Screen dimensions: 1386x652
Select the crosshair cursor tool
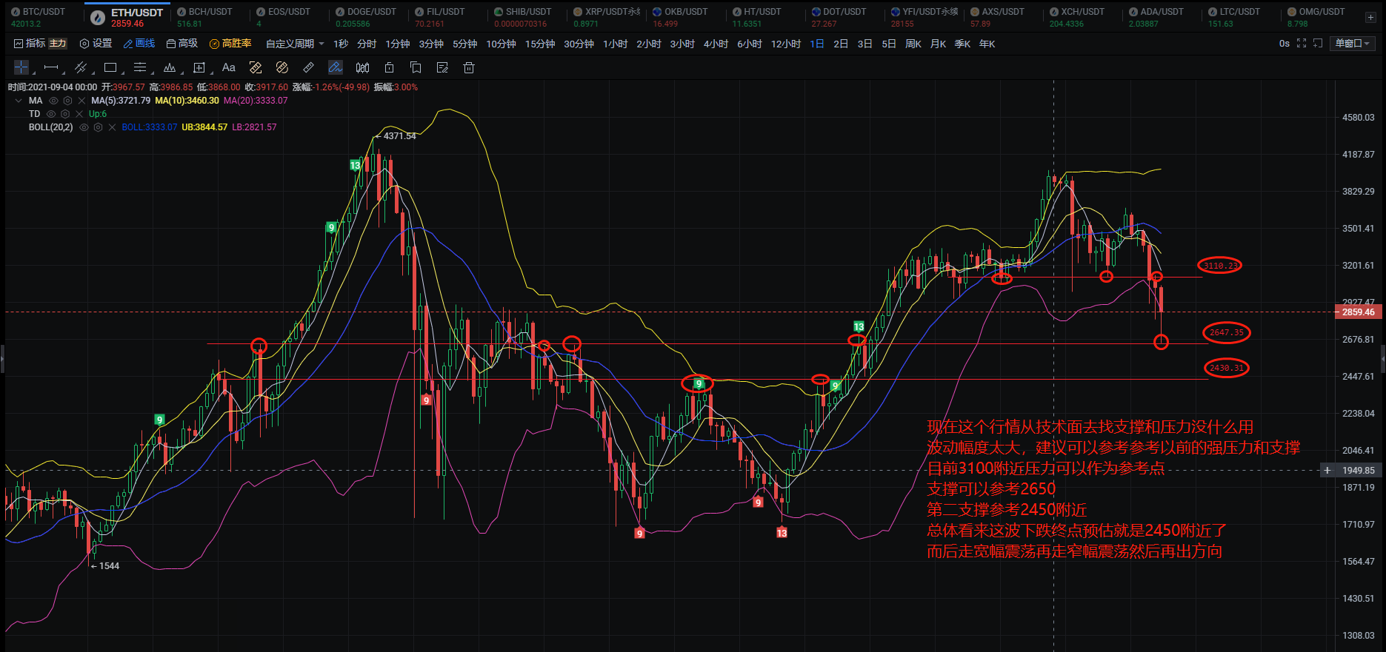coord(21,68)
